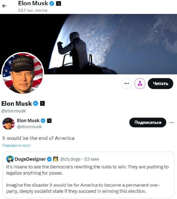Click verified badge beside header name
Image resolution: width=177 pixels, height=199 pixels.
pos(52,4)
